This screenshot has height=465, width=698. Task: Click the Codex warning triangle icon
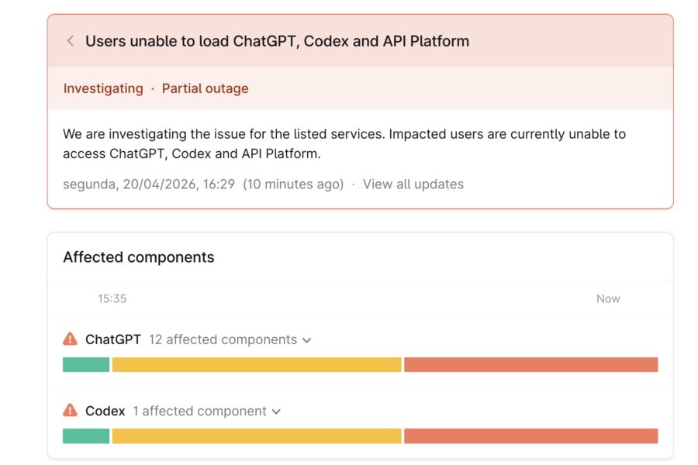[71, 410]
